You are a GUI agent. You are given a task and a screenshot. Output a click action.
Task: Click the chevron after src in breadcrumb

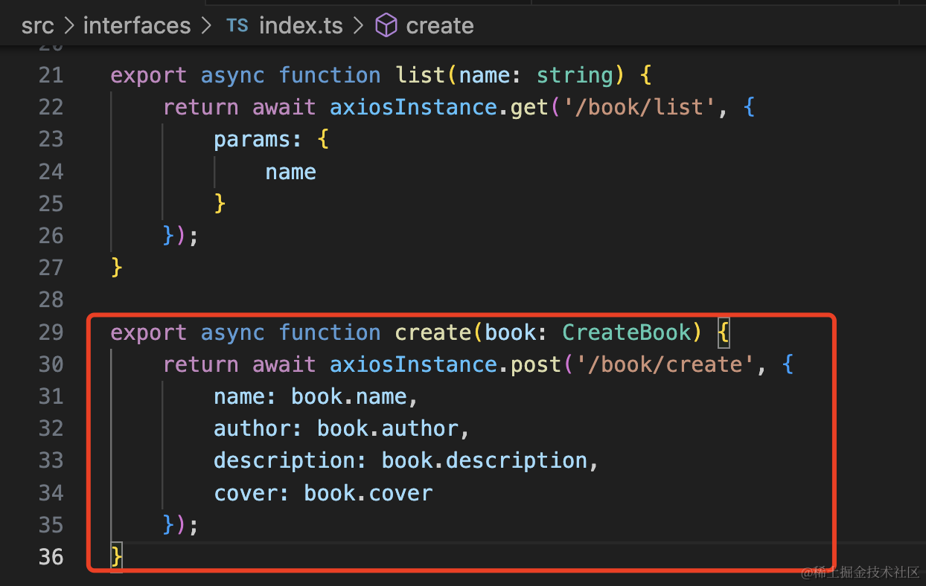tap(68, 26)
